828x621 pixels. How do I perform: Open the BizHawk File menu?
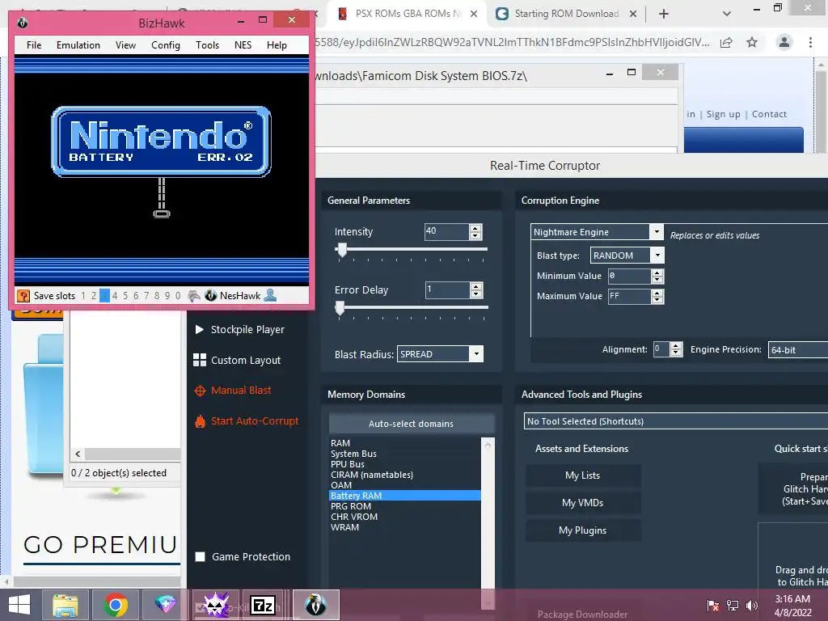point(34,45)
